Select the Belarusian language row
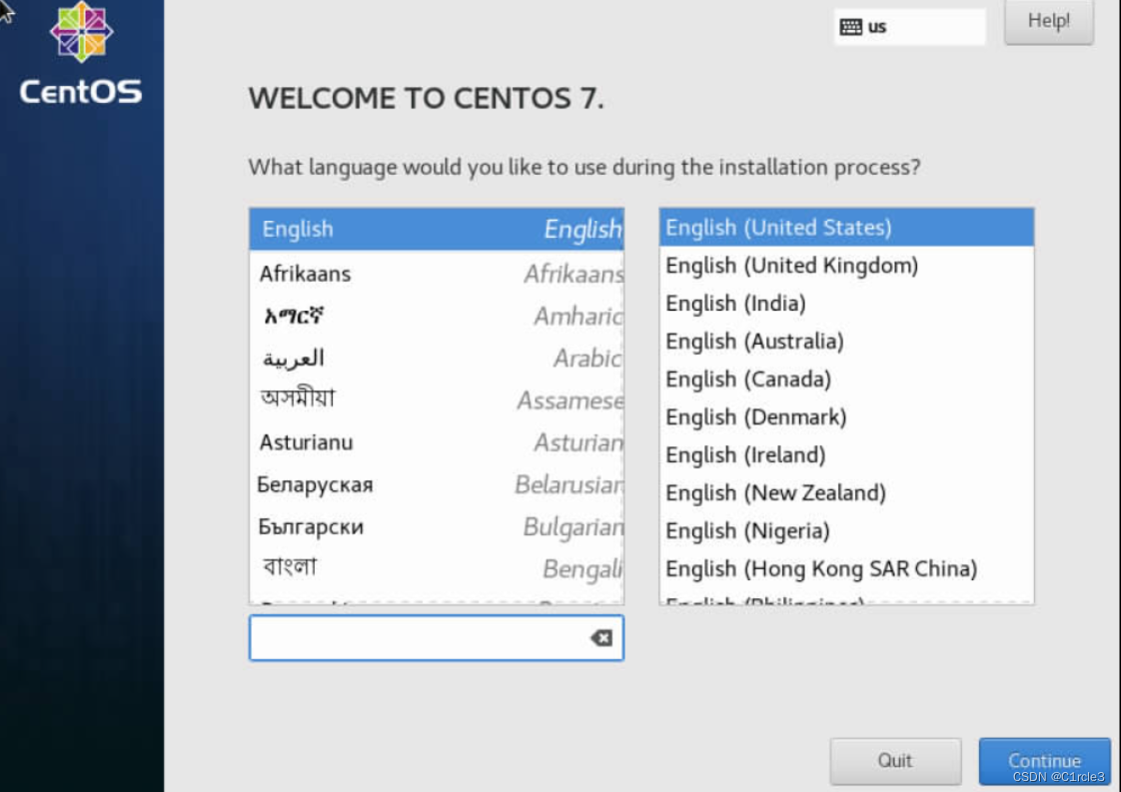This screenshot has width=1121, height=792. point(436,484)
